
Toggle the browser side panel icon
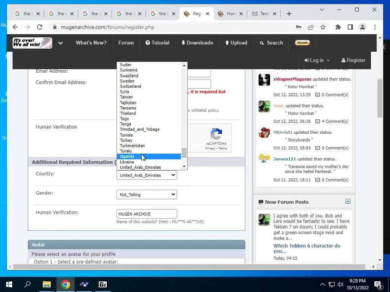click(x=350, y=27)
